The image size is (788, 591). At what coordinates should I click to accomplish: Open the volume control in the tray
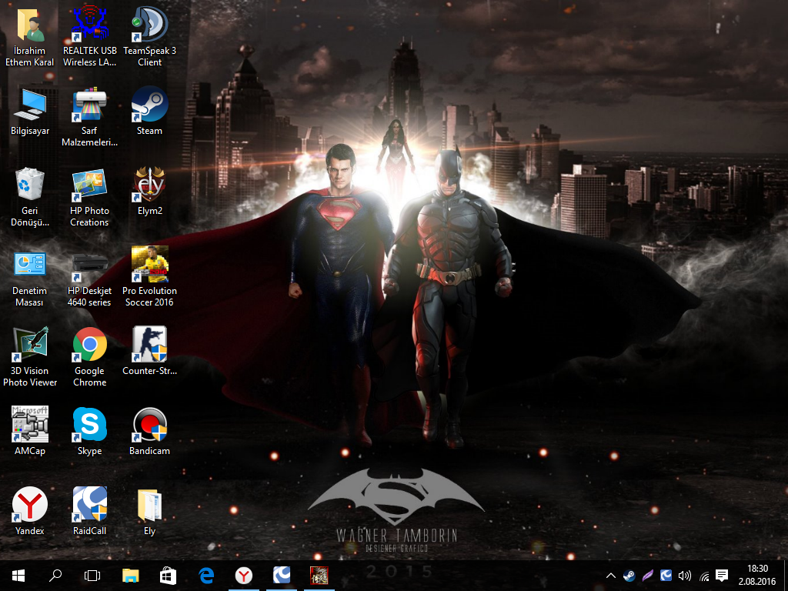point(684,576)
